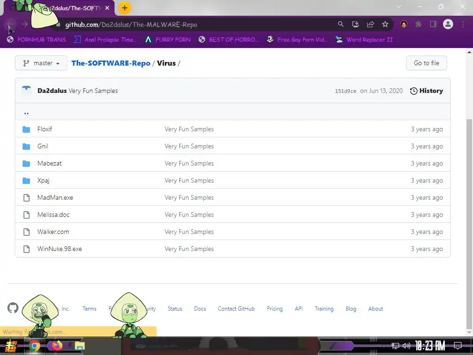Open commit hash 151d9ce
Viewport: 473px width, 355px height.
tap(346, 91)
